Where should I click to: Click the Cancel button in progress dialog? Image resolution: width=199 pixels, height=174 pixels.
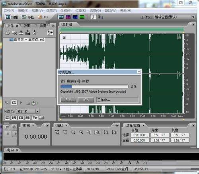click(68, 100)
